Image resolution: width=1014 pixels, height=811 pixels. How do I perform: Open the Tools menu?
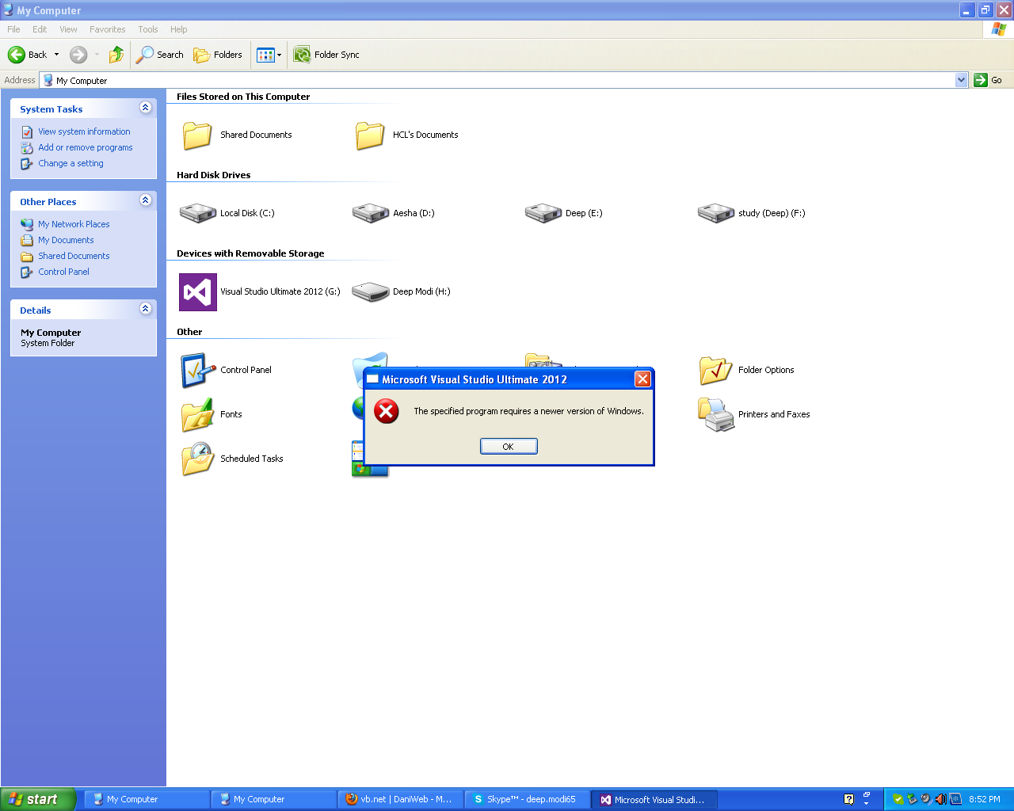tap(148, 29)
